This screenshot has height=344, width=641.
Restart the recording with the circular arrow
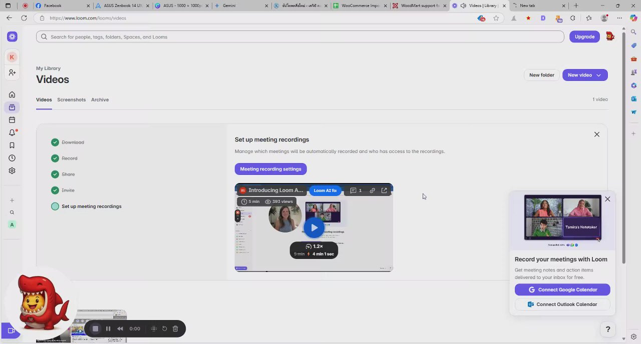(x=164, y=328)
